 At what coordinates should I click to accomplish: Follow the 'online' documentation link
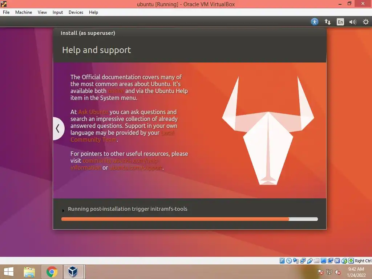pyautogui.click(x=116, y=91)
